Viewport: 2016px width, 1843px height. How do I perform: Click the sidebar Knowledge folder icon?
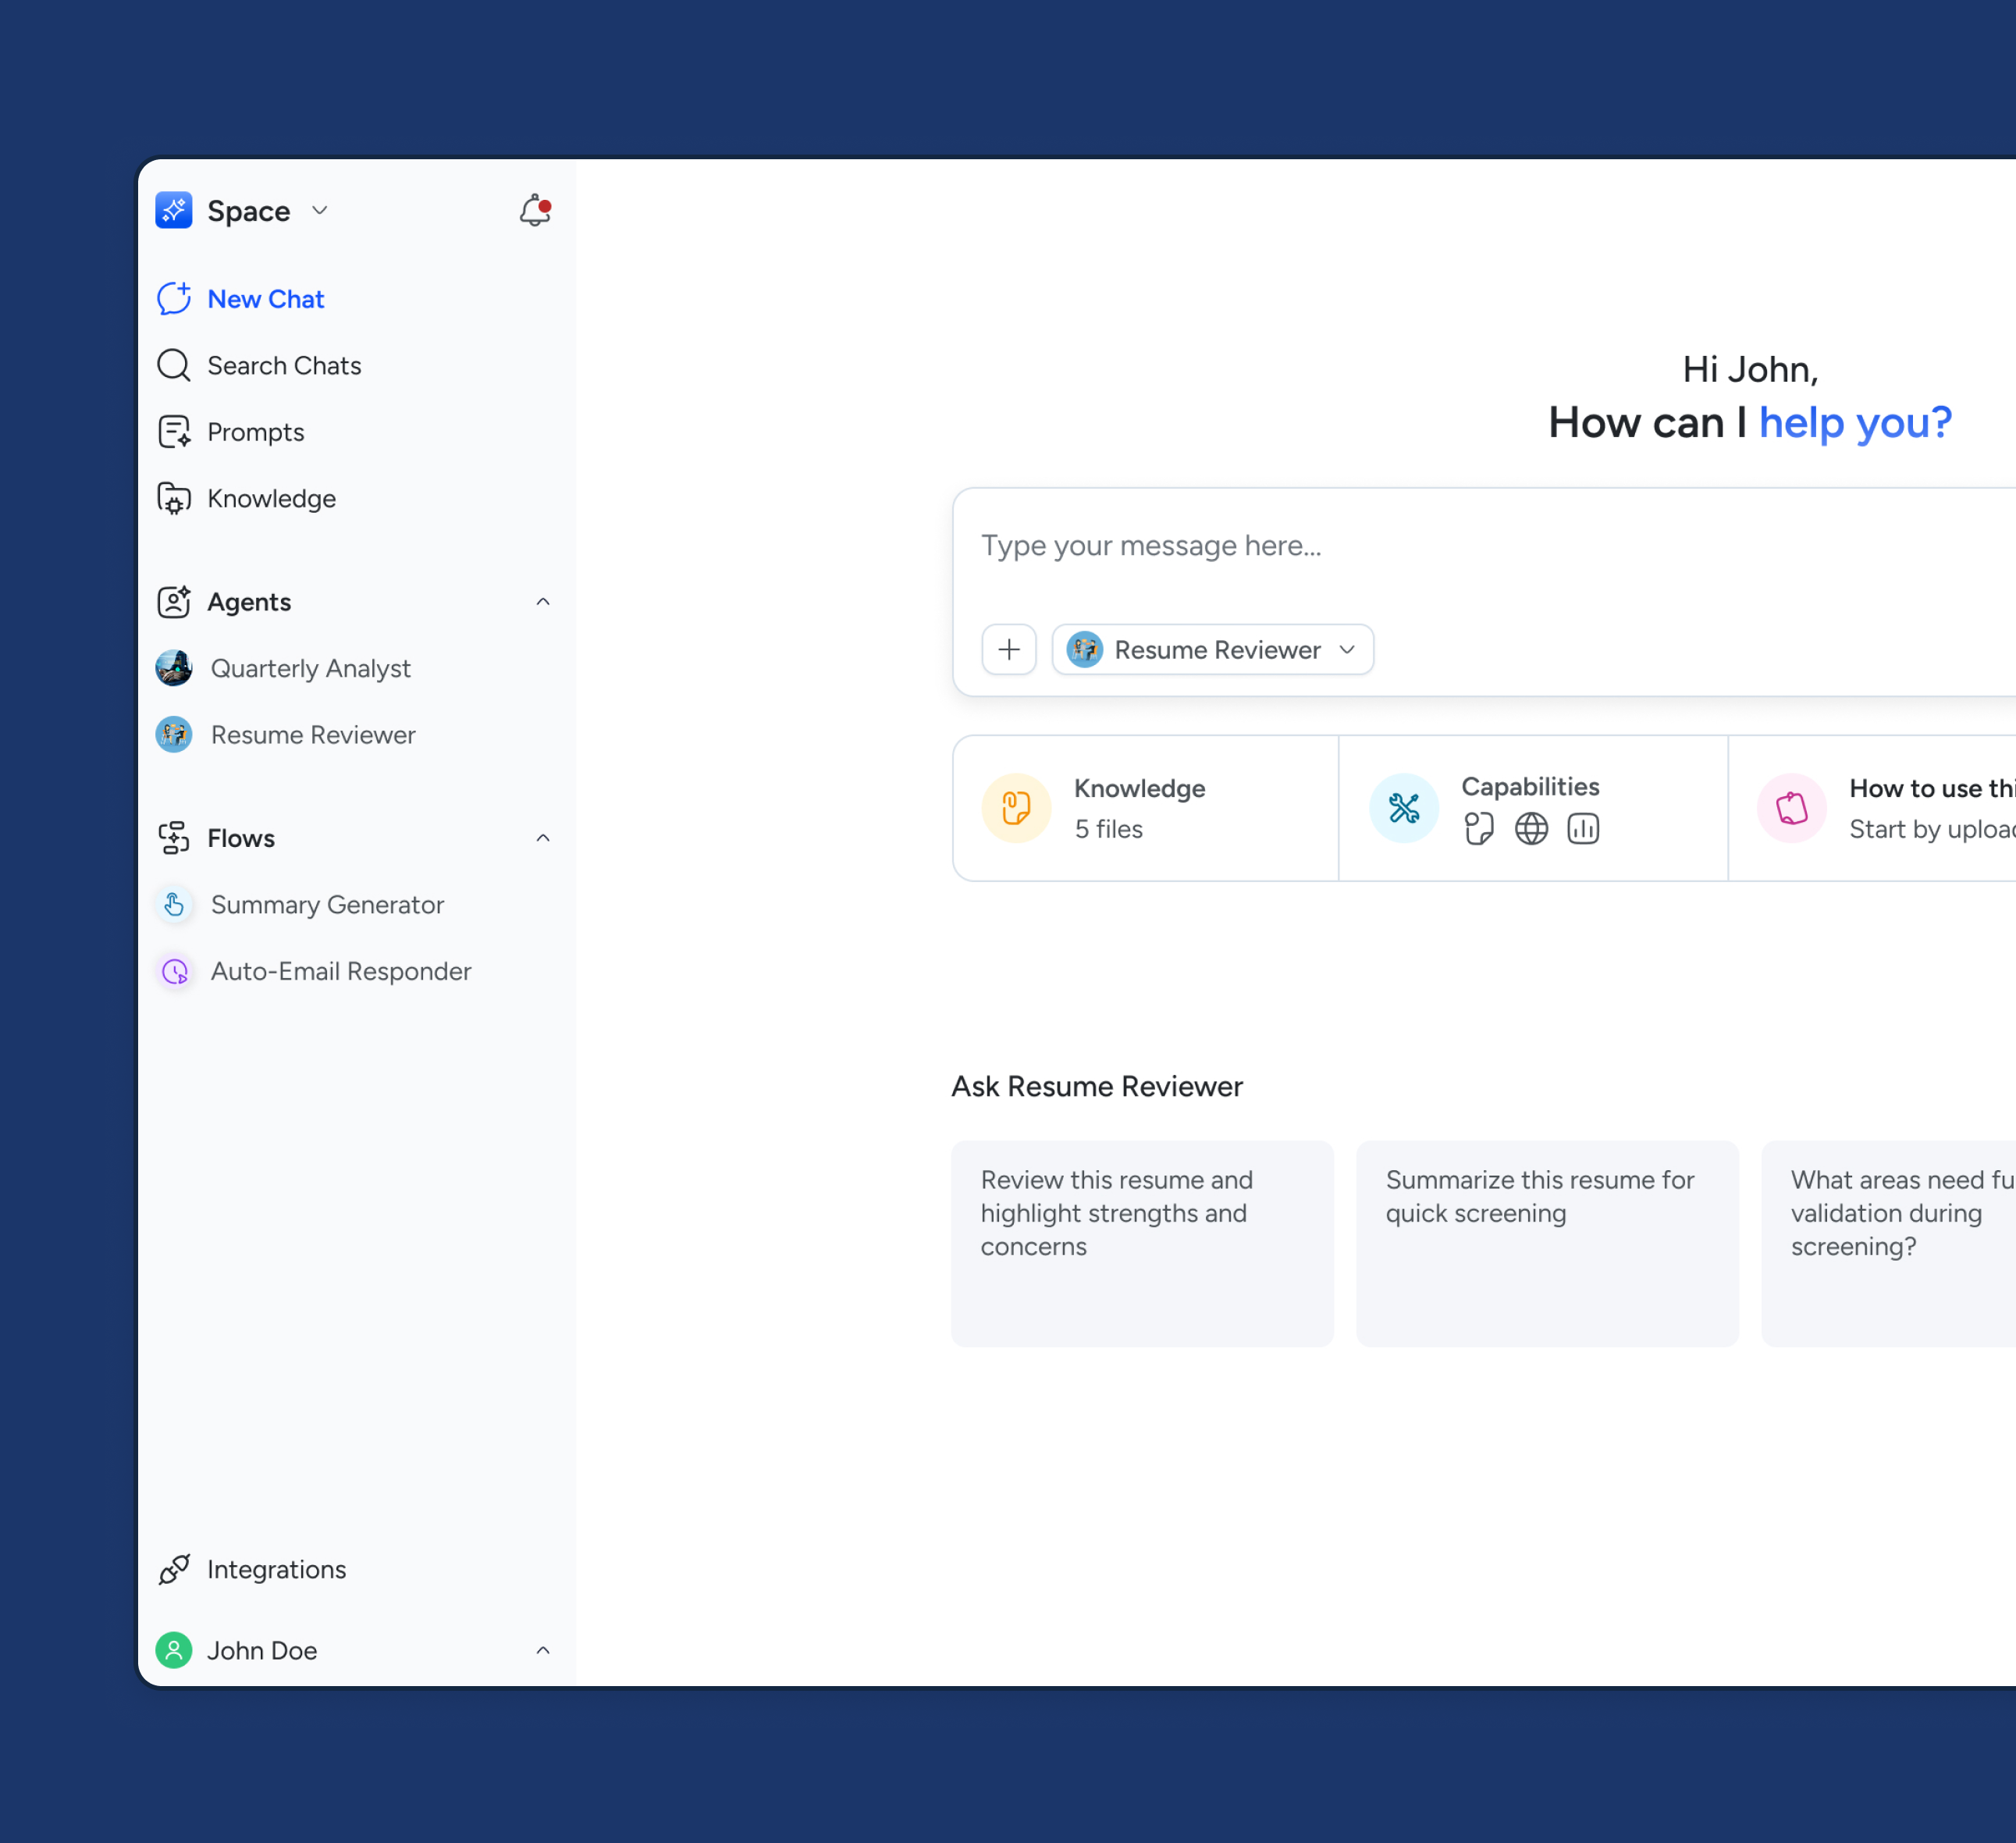point(174,498)
